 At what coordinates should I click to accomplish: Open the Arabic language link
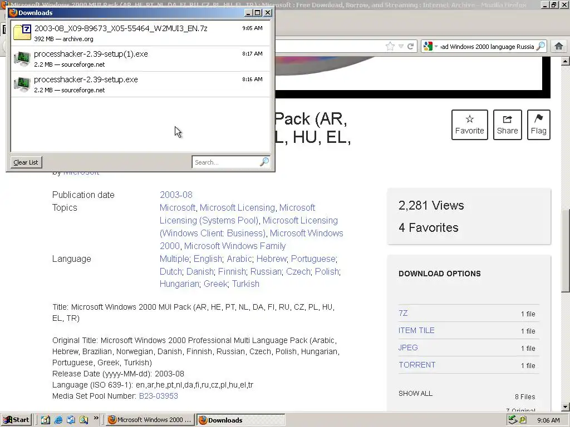(x=239, y=259)
